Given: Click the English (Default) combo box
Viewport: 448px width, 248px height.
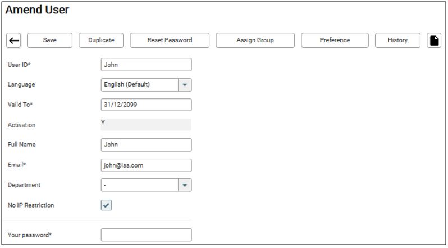Looking at the screenshot, I should tap(139, 85).
